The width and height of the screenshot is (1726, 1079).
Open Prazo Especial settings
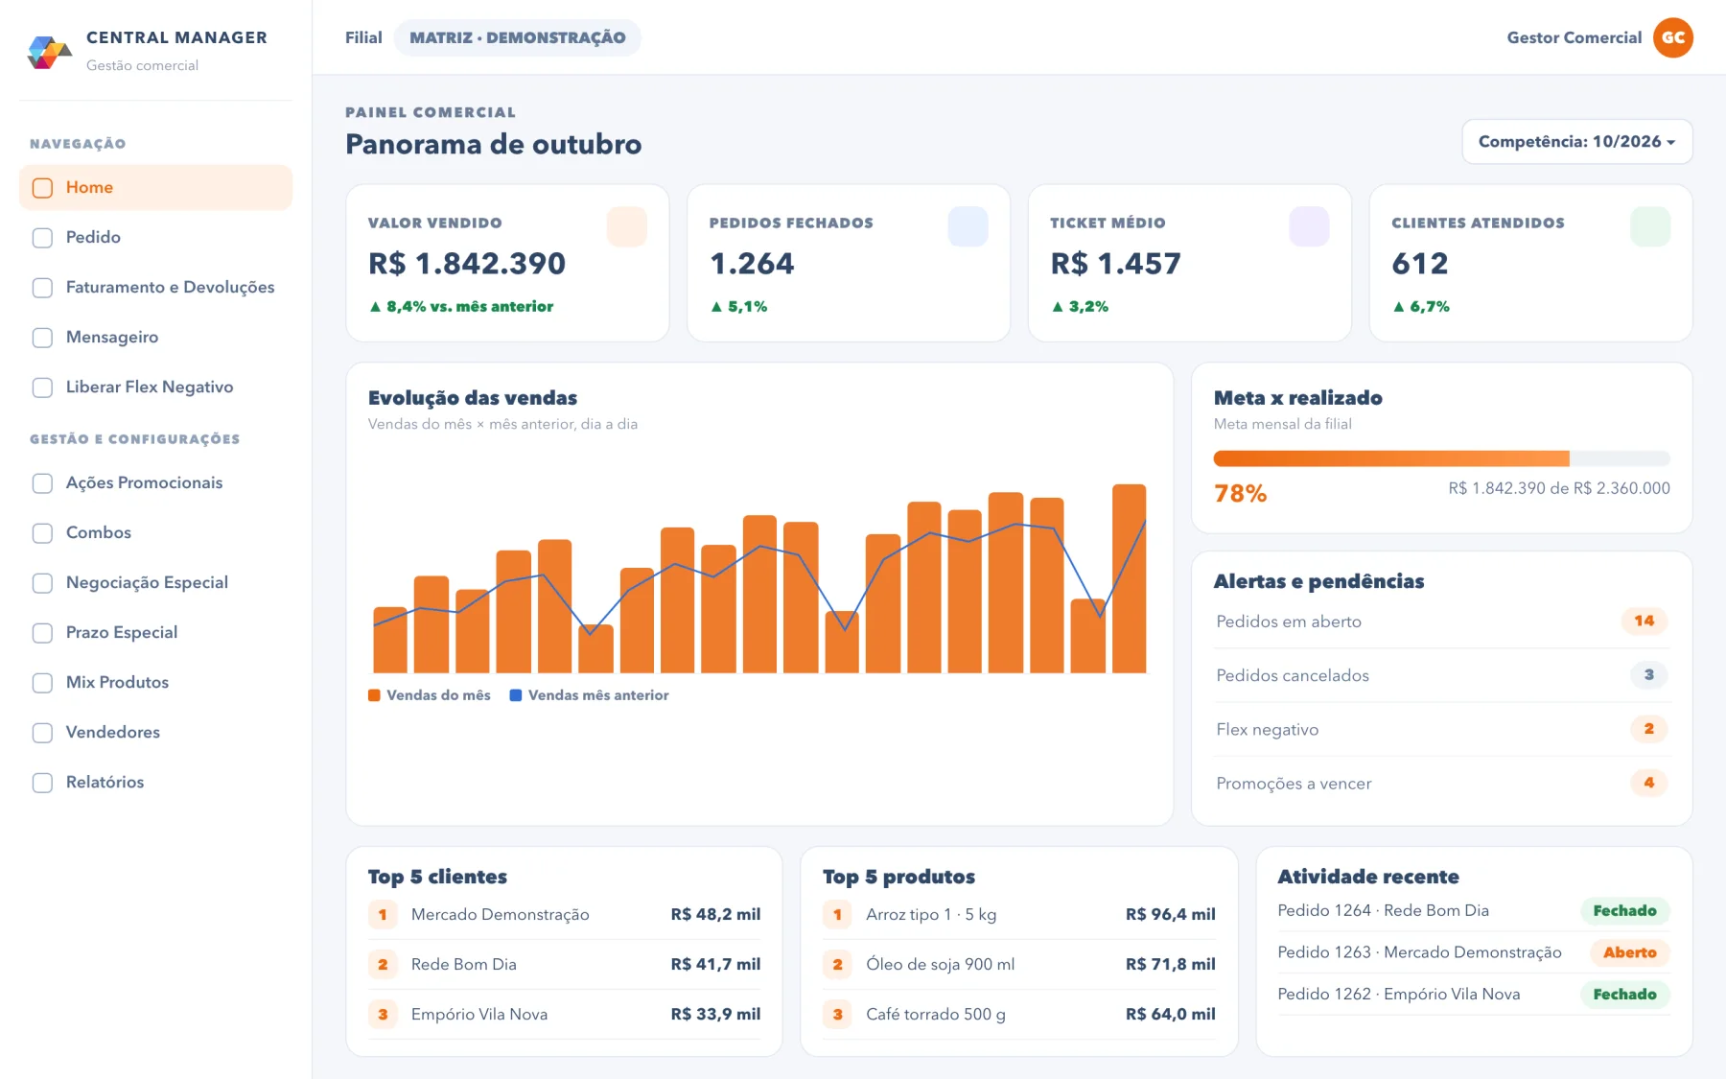(x=155, y=632)
